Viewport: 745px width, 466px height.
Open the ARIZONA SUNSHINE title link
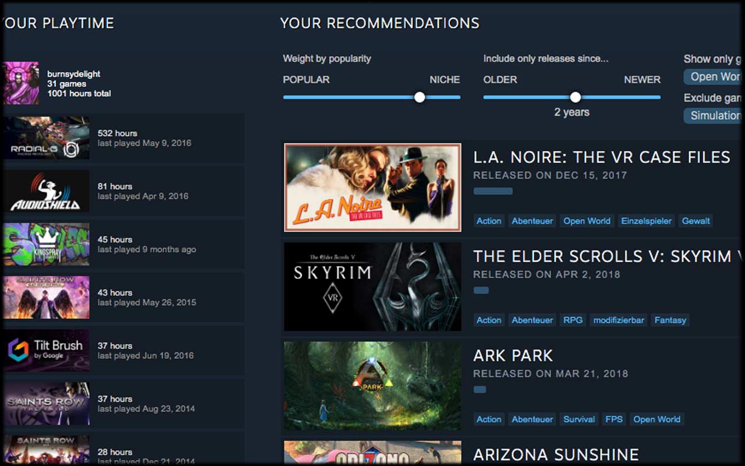pyautogui.click(x=556, y=454)
